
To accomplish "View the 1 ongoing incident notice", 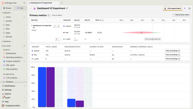I will 12,106.
